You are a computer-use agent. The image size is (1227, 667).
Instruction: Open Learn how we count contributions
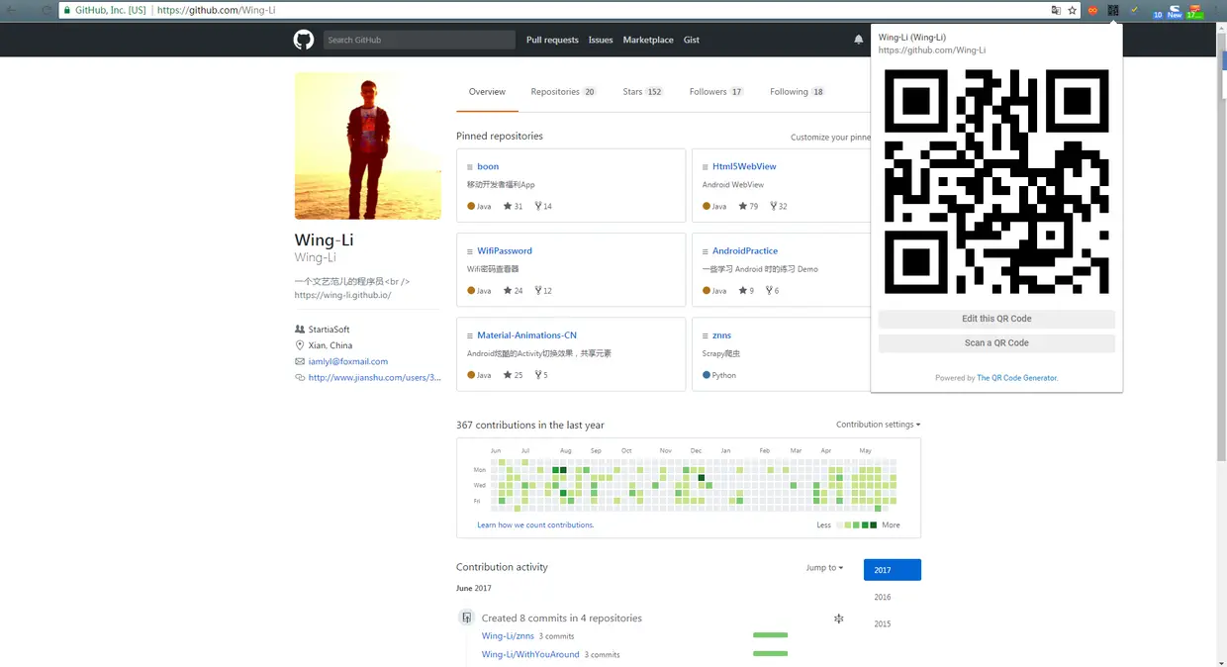click(x=535, y=524)
